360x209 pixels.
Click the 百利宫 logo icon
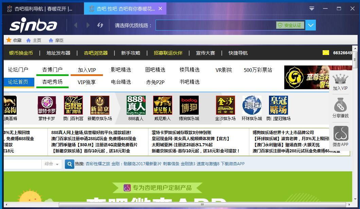73,105
